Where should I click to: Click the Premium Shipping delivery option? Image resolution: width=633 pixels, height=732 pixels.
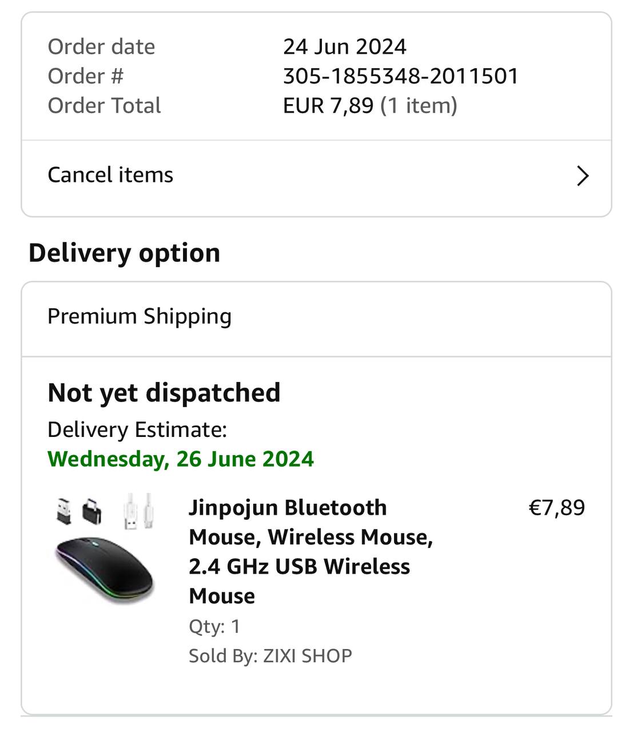coord(139,316)
